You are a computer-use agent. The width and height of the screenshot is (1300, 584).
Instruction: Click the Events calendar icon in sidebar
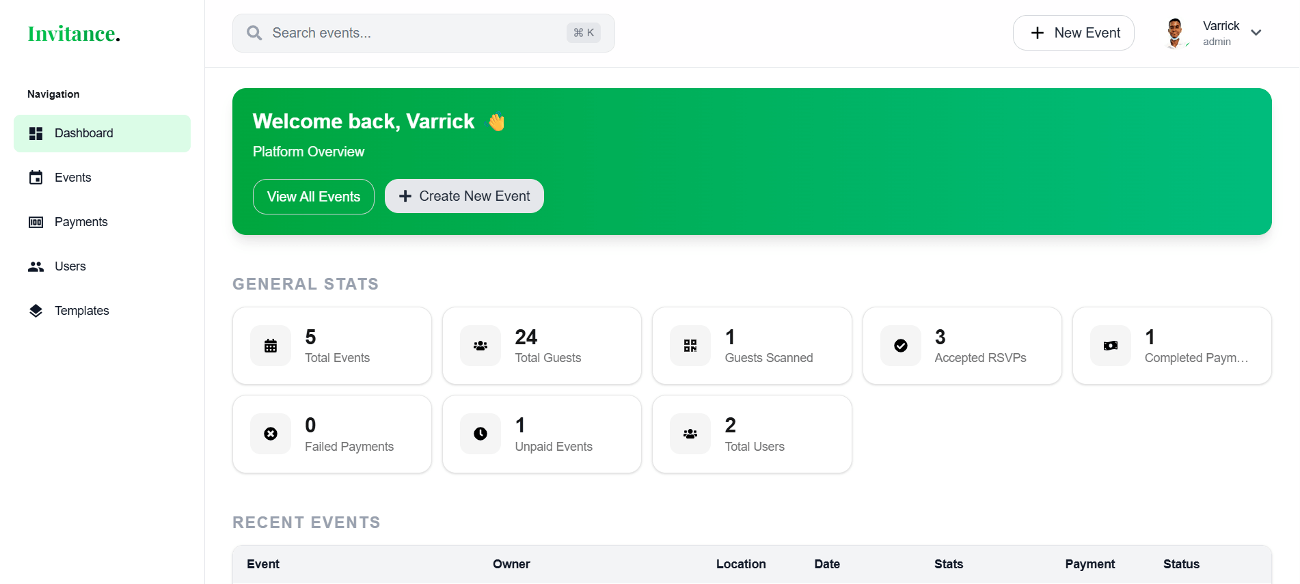pyautogui.click(x=36, y=178)
